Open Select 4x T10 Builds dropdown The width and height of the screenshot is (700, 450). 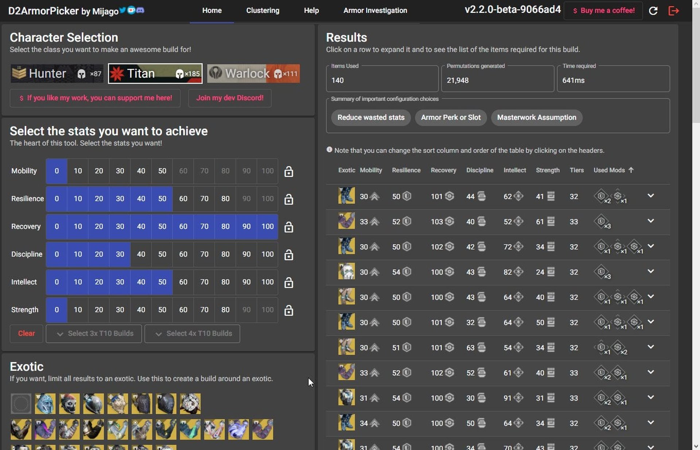[192, 334]
